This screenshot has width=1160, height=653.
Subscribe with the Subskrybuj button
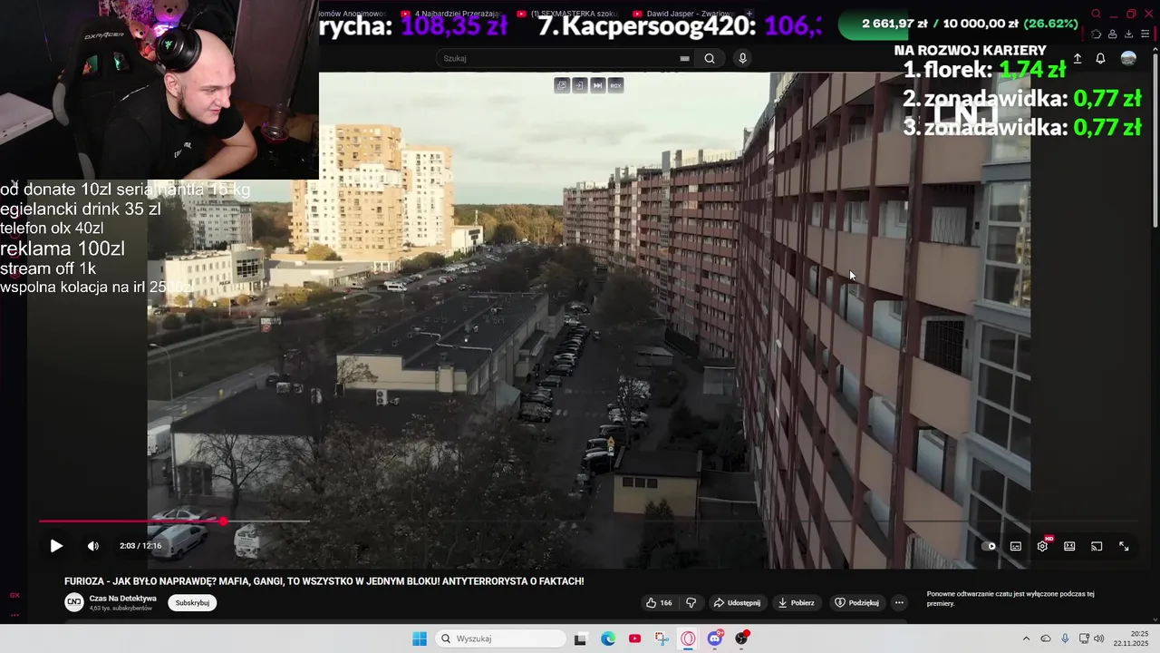click(x=192, y=603)
